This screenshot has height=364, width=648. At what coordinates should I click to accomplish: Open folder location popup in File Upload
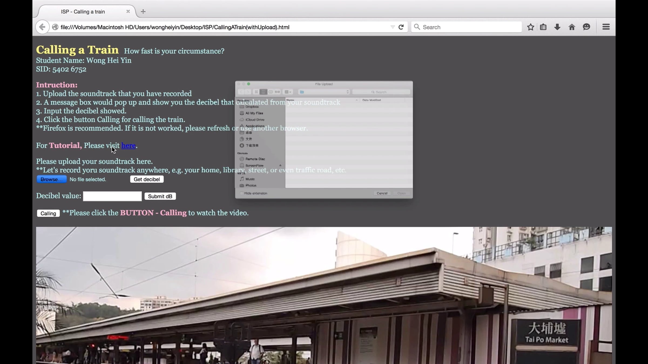click(x=324, y=92)
